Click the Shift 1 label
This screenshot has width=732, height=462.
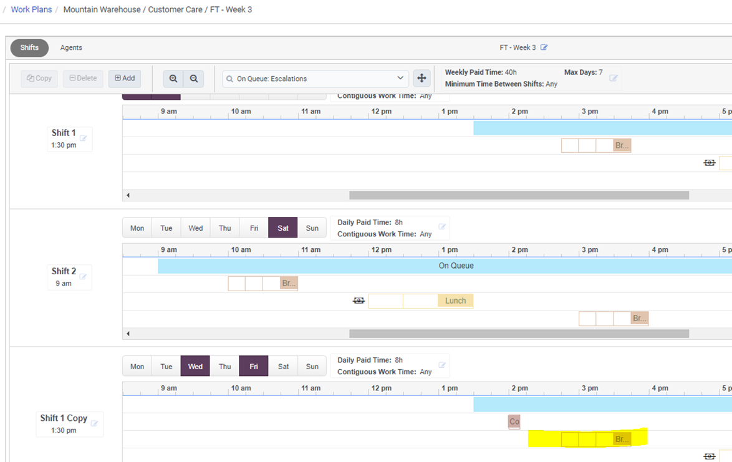[x=64, y=133]
